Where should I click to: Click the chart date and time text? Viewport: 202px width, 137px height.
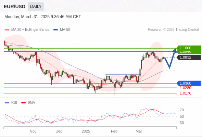[x=43, y=17]
